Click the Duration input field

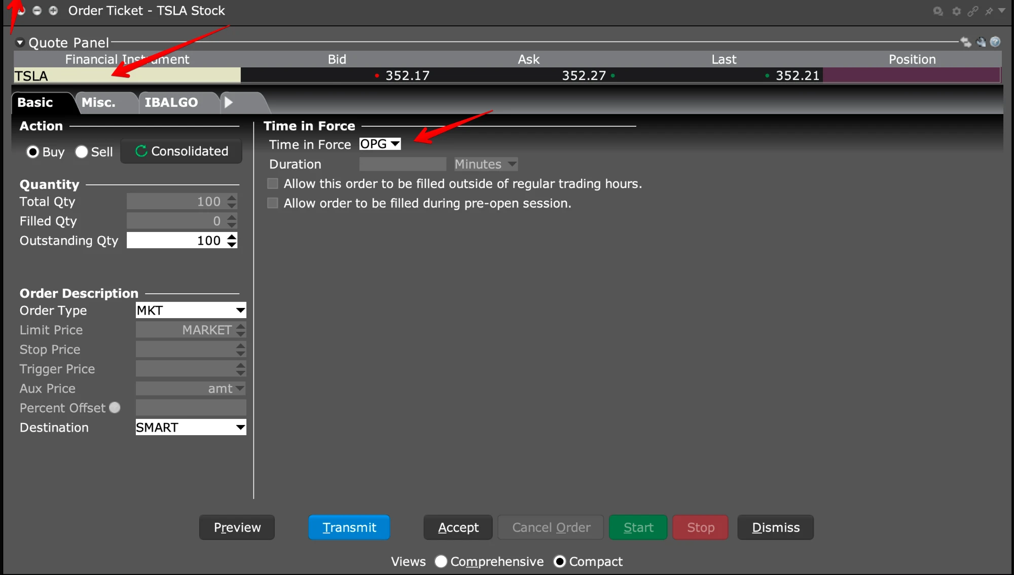[403, 164]
